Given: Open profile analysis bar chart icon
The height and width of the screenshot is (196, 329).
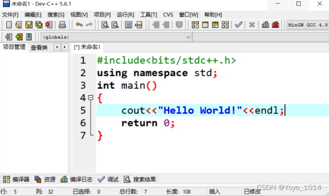Looking at the screenshot, I should 265,25.
